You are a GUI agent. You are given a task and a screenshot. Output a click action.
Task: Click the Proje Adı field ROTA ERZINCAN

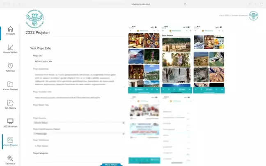(79, 61)
